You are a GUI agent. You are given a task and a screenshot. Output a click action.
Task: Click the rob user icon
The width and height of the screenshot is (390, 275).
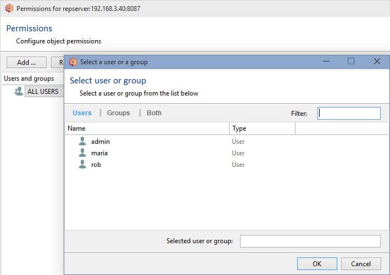pyautogui.click(x=83, y=165)
